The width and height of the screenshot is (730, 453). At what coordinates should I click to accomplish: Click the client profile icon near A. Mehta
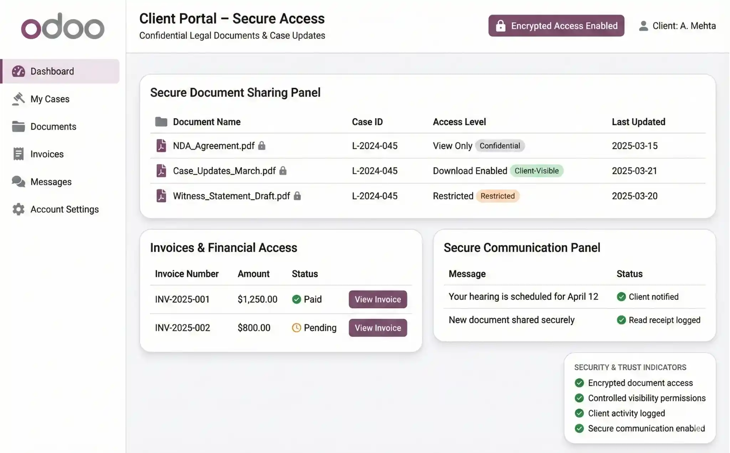(x=644, y=25)
